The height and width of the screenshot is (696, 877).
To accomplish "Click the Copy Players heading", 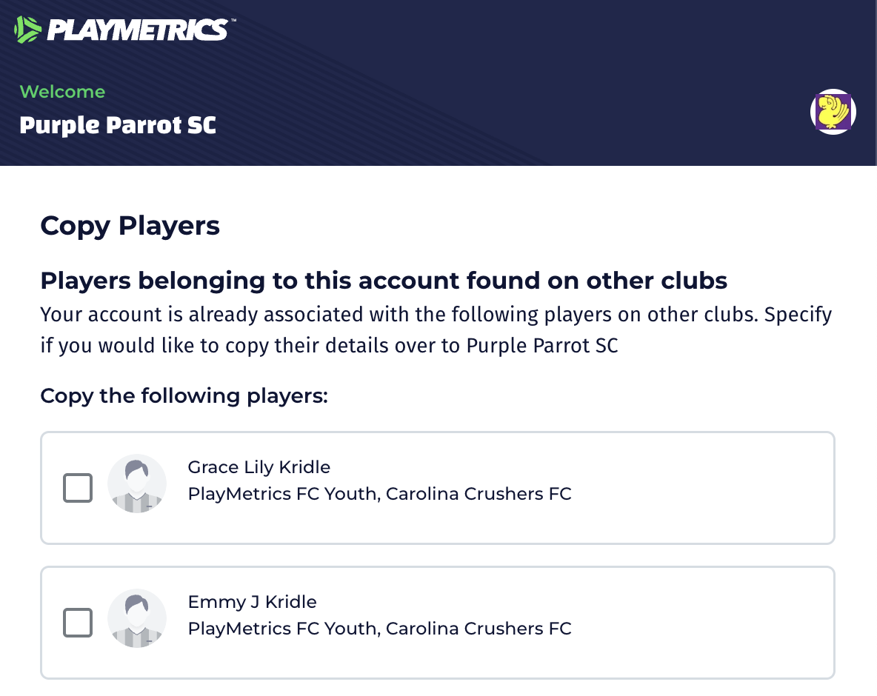I will [x=130, y=225].
